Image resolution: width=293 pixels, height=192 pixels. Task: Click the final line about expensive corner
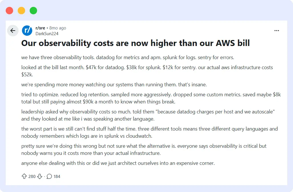pyautogui.click(x=118, y=163)
